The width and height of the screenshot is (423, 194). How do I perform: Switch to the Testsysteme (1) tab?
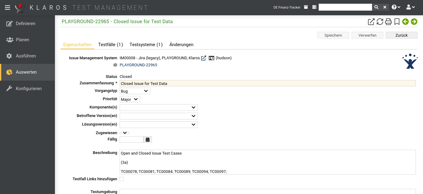coord(146,45)
